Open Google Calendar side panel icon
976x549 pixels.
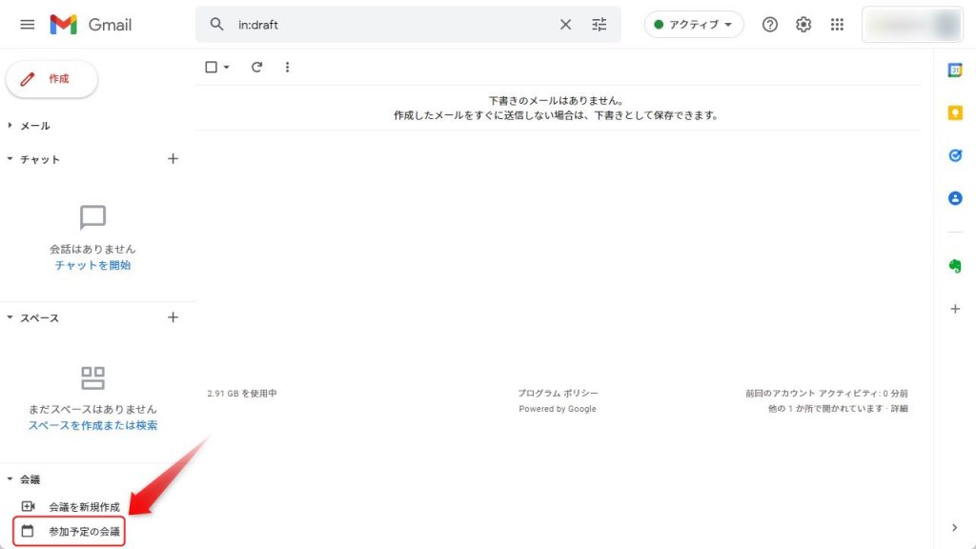pyautogui.click(x=955, y=70)
